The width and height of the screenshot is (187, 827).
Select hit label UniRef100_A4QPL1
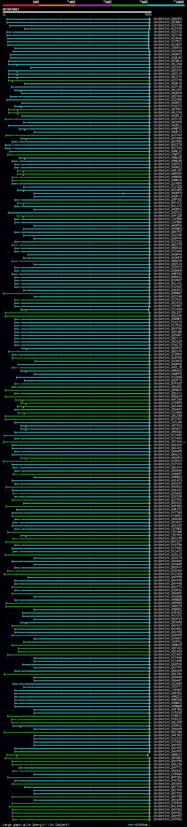168,126
